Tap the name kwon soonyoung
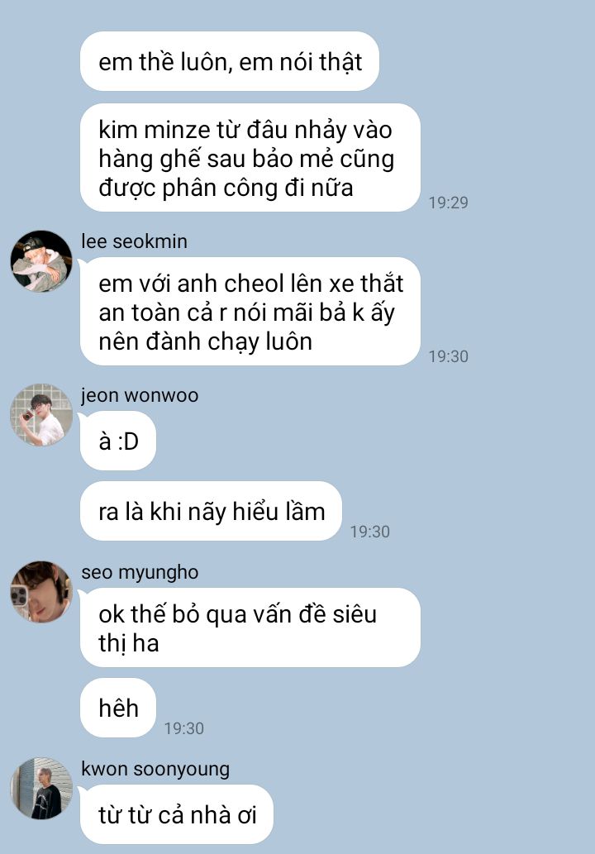Image resolution: width=595 pixels, height=854 pixels. coord(155,769)
